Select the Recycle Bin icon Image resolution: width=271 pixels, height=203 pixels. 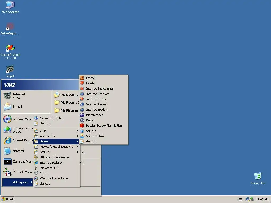(258, 178)
